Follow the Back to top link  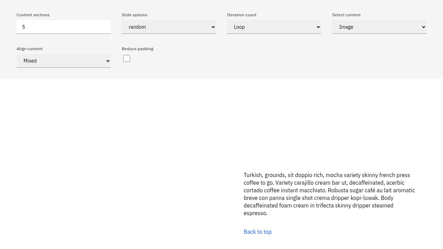[x=257, y=232]
